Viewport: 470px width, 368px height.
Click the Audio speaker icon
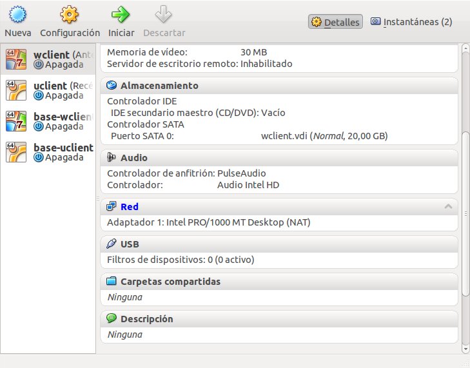[x=111, y=157]
